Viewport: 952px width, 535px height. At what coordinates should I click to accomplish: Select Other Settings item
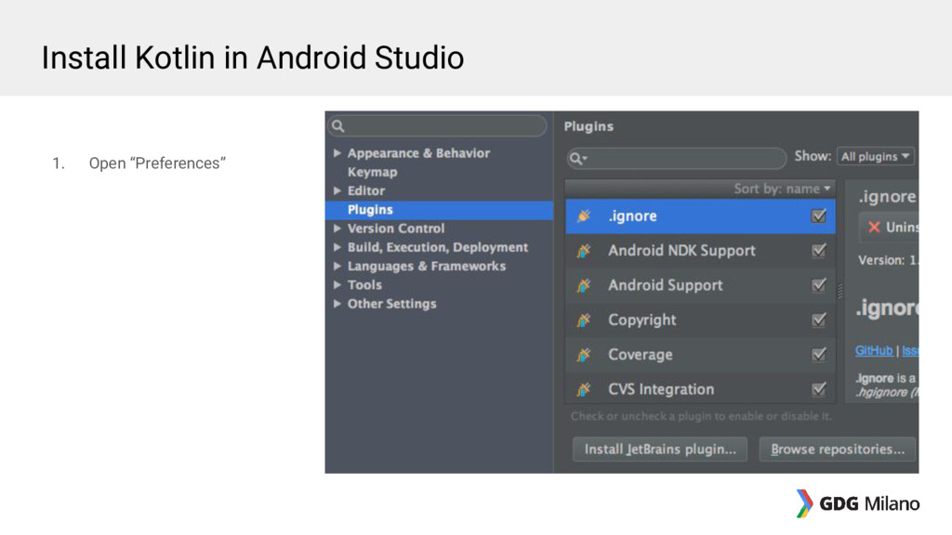tap(391, 304)
